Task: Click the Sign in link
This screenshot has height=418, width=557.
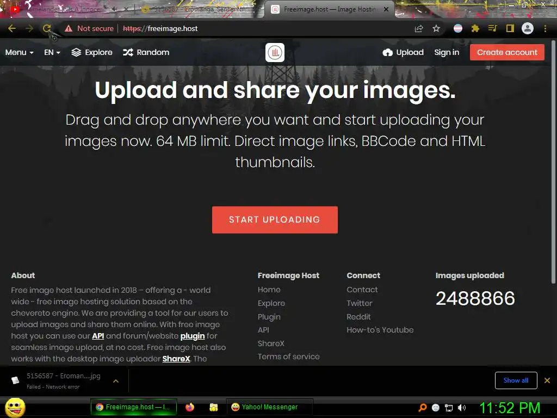Action: 447,53
